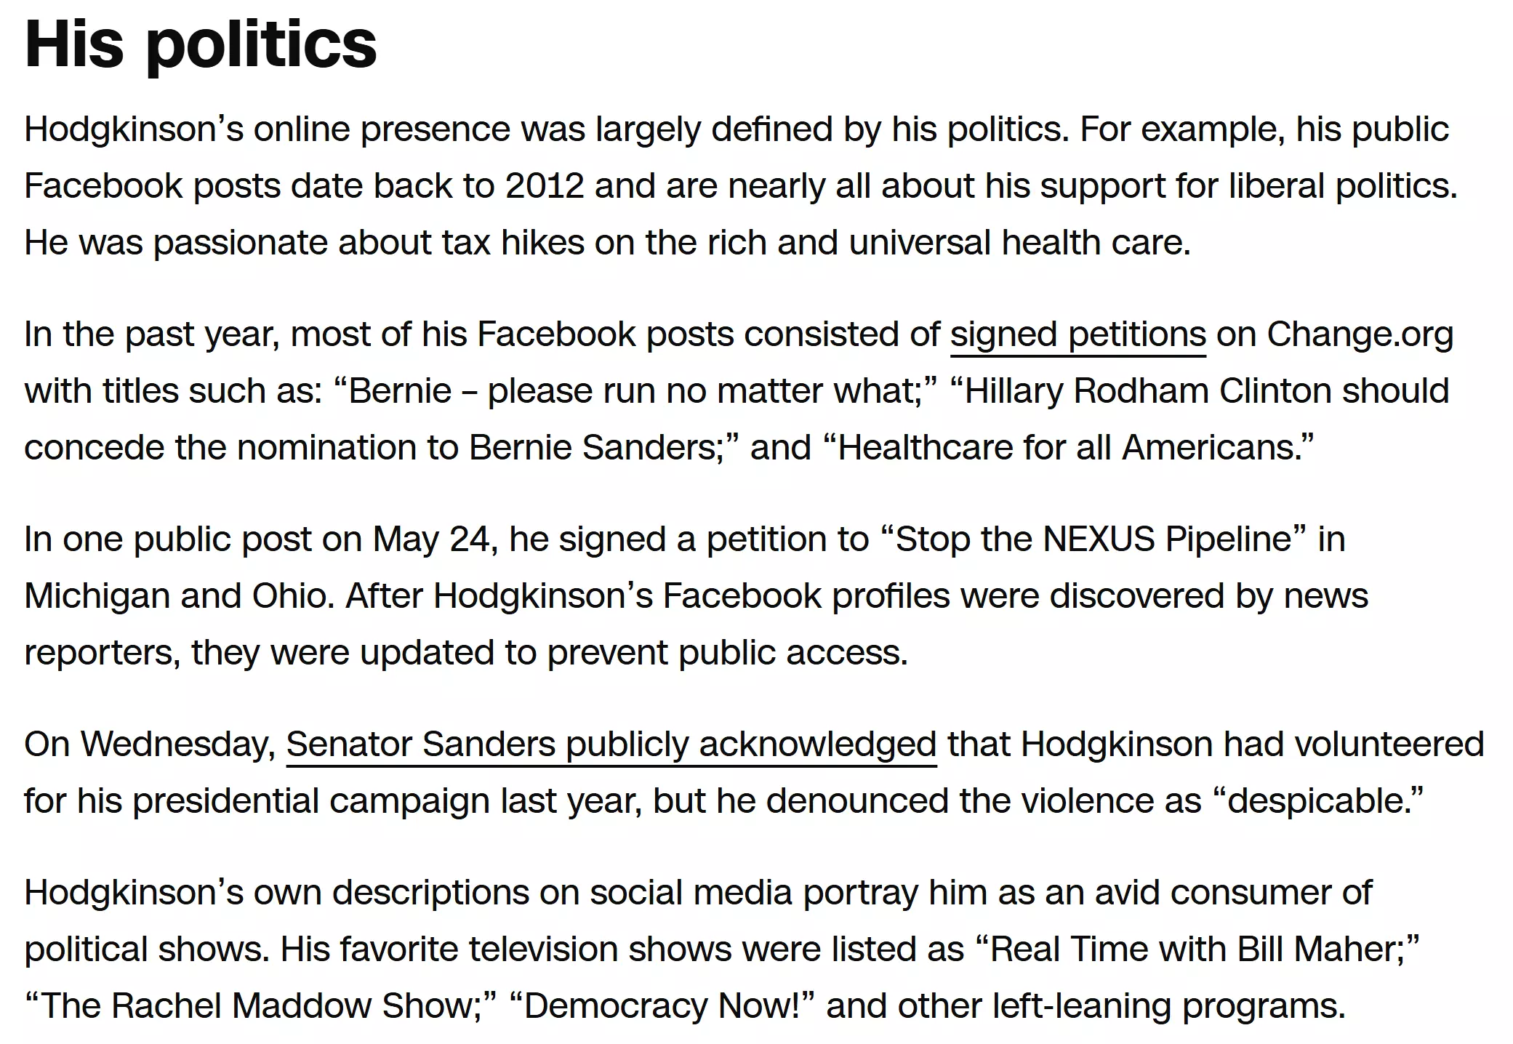Image resolution: width=1513 pixels, height=1044 pixels.
Task: Open the "signed petitions" link
Action: click(x=1078, y=335)
